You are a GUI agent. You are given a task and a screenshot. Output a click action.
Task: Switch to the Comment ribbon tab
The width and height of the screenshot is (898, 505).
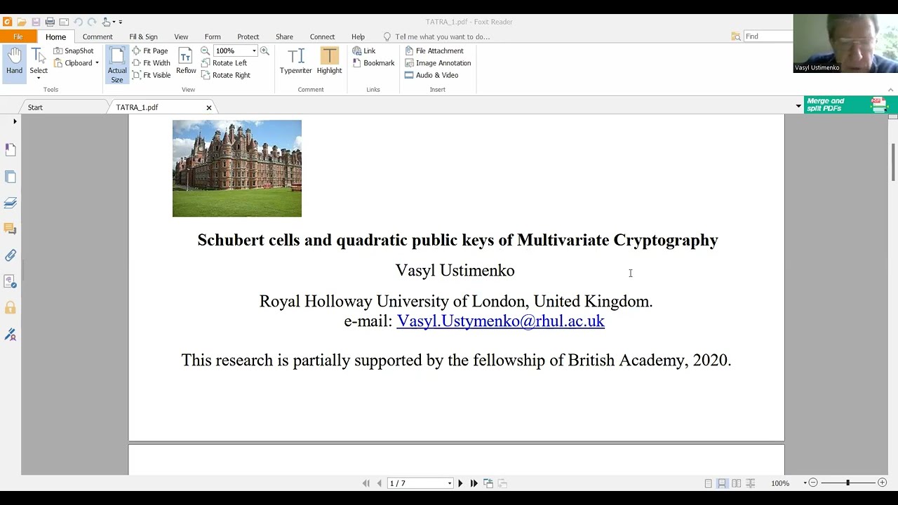pos(98,36)
